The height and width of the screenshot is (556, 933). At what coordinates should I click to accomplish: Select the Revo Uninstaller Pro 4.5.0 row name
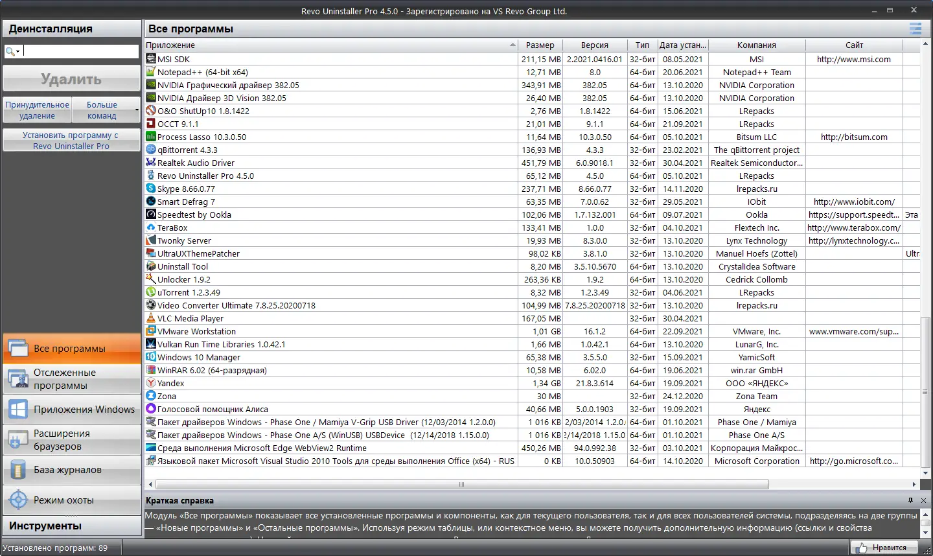pos(205,176)
